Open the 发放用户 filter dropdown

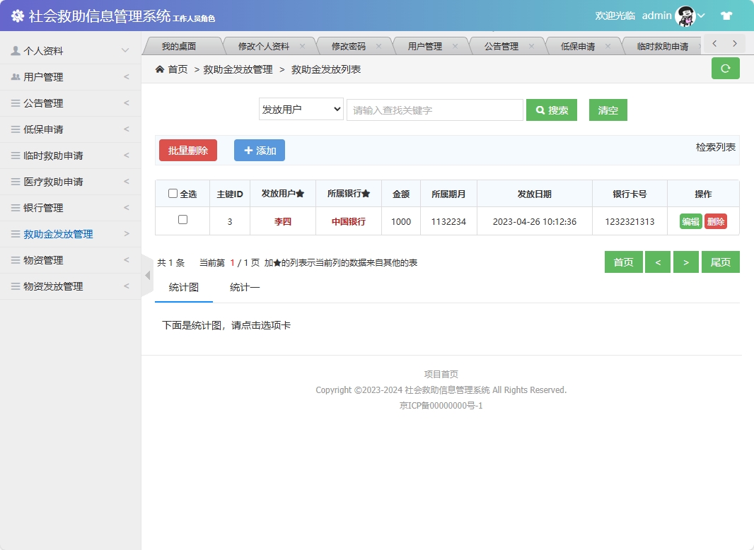[x=301, y=110]
